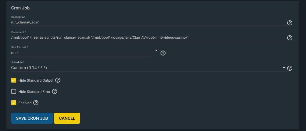
Task: Open the Schedule dropdown arrow
Action: [x=284, y=68]
